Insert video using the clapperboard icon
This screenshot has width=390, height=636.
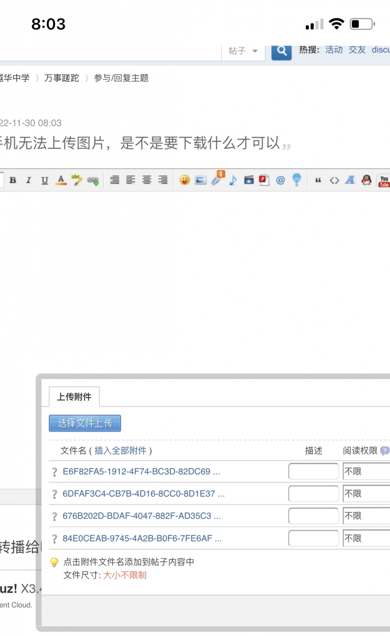tap(249, 180)
